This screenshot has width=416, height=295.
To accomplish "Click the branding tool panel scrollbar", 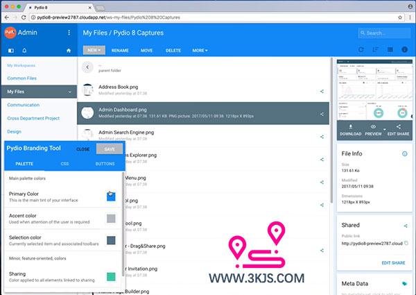I will coord(123,224).
